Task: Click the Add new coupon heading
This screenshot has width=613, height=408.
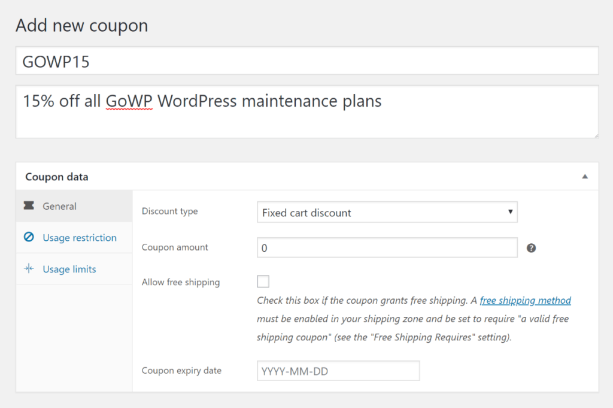Action: point(81,25)
